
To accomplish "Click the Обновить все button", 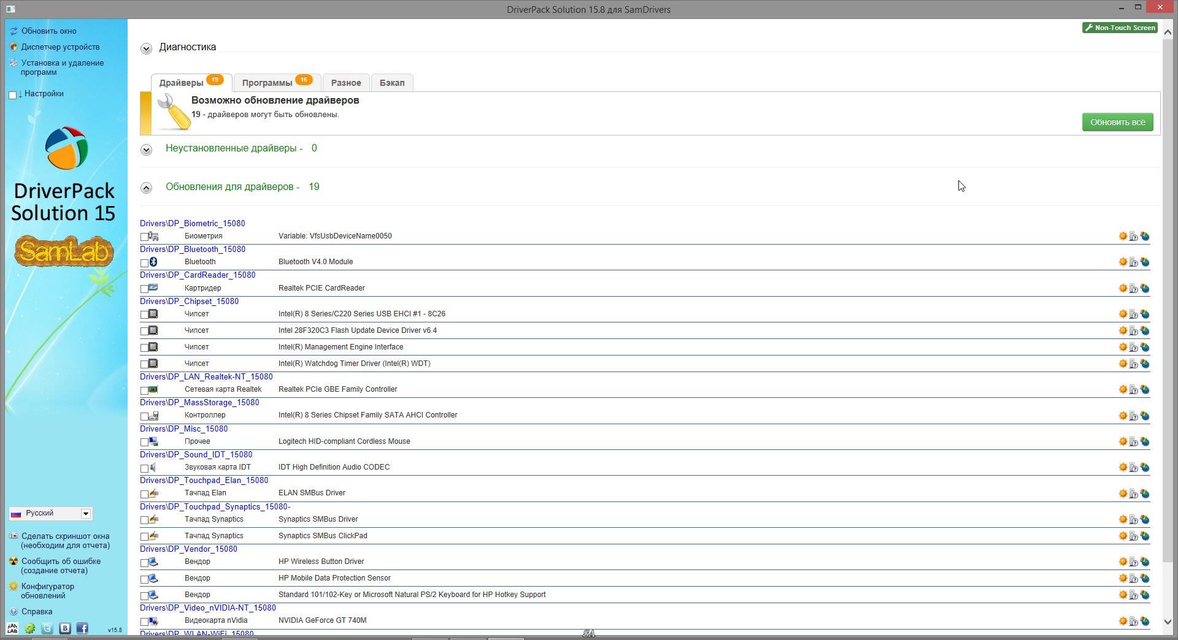I will click(x=1117, y=122).
